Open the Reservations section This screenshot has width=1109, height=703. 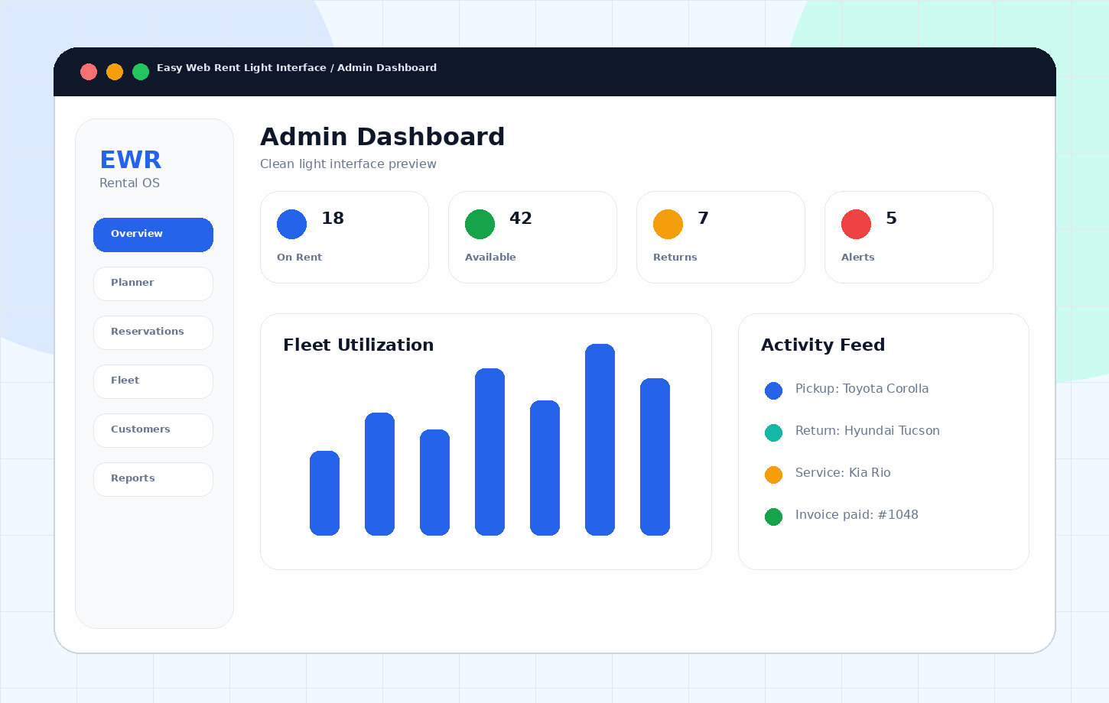pos(153,332)
